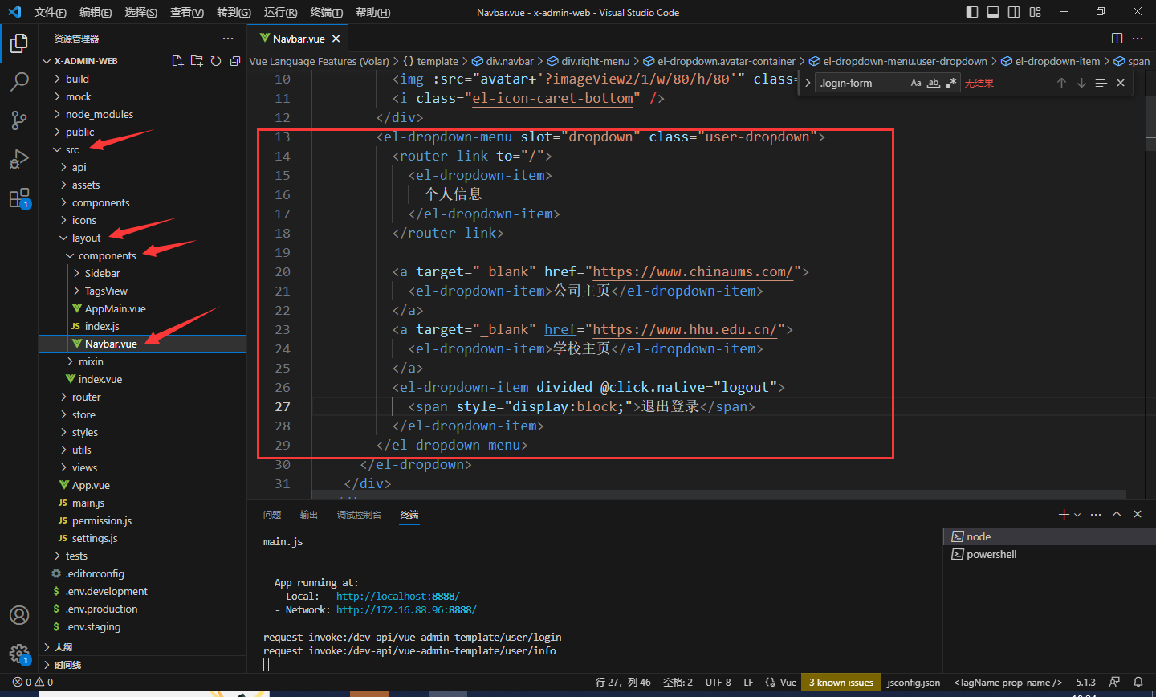The height and width of the screenshot is (697, 1156).
Task: Open the 172.16.88.96:8888 network link
Action: [x=406, y=610]
